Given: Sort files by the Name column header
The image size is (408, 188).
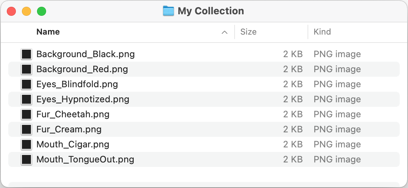Looking at the screenshot, I should click(48, 32).
